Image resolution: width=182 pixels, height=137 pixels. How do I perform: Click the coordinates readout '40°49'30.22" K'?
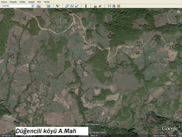[x=9, y=136]
